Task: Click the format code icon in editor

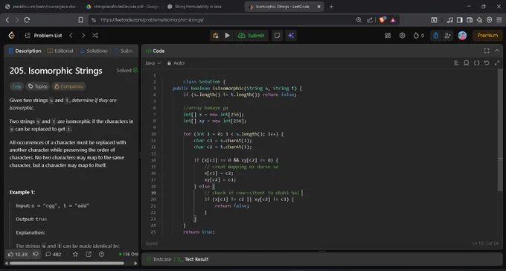Action: (456, 63)
